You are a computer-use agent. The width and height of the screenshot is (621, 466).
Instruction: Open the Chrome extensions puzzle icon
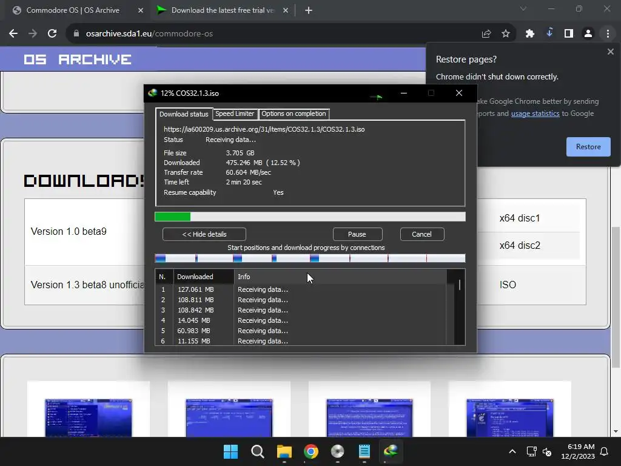[x=530, y=34]
